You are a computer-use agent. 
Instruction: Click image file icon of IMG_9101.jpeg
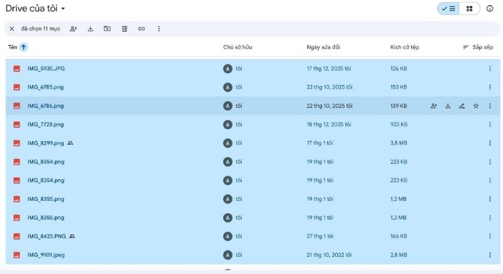point(17,255)
